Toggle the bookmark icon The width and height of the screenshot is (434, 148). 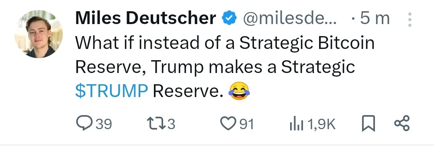(368, 124)
